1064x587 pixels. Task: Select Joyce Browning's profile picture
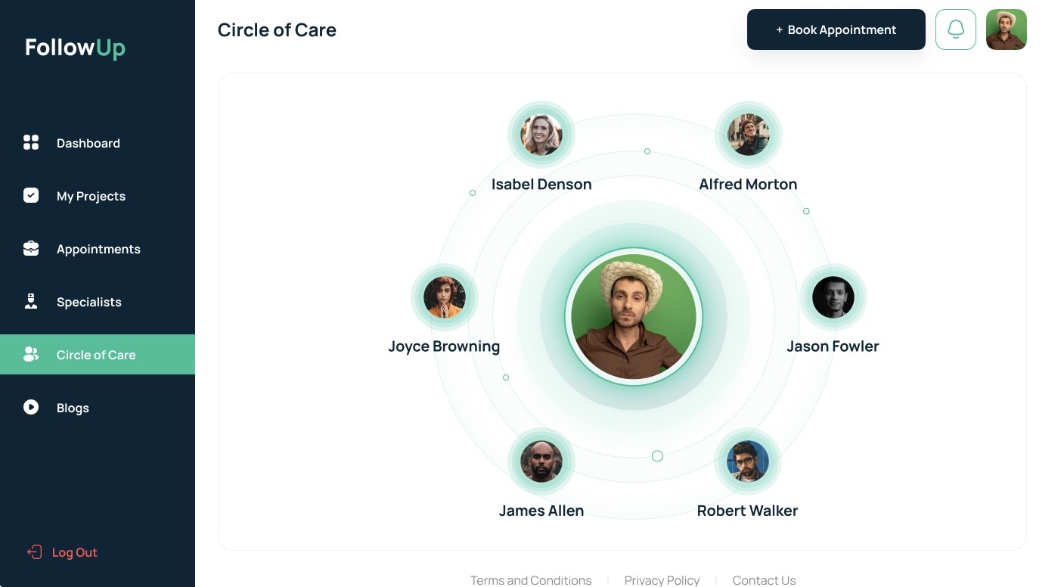click(444, 297)
